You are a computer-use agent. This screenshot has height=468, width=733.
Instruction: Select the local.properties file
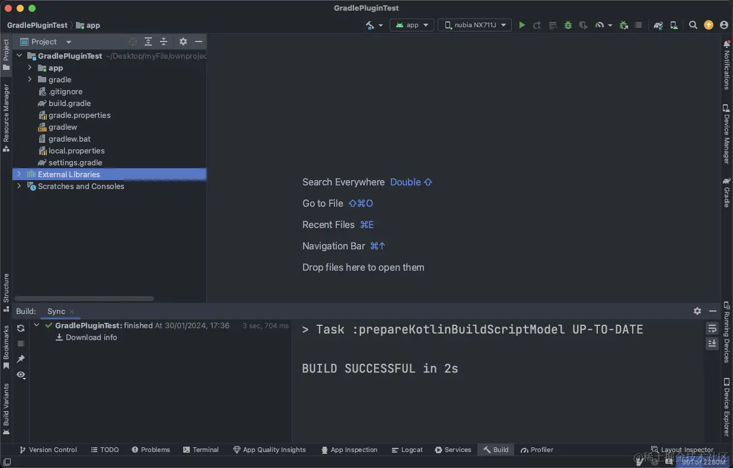click(77, 150)
